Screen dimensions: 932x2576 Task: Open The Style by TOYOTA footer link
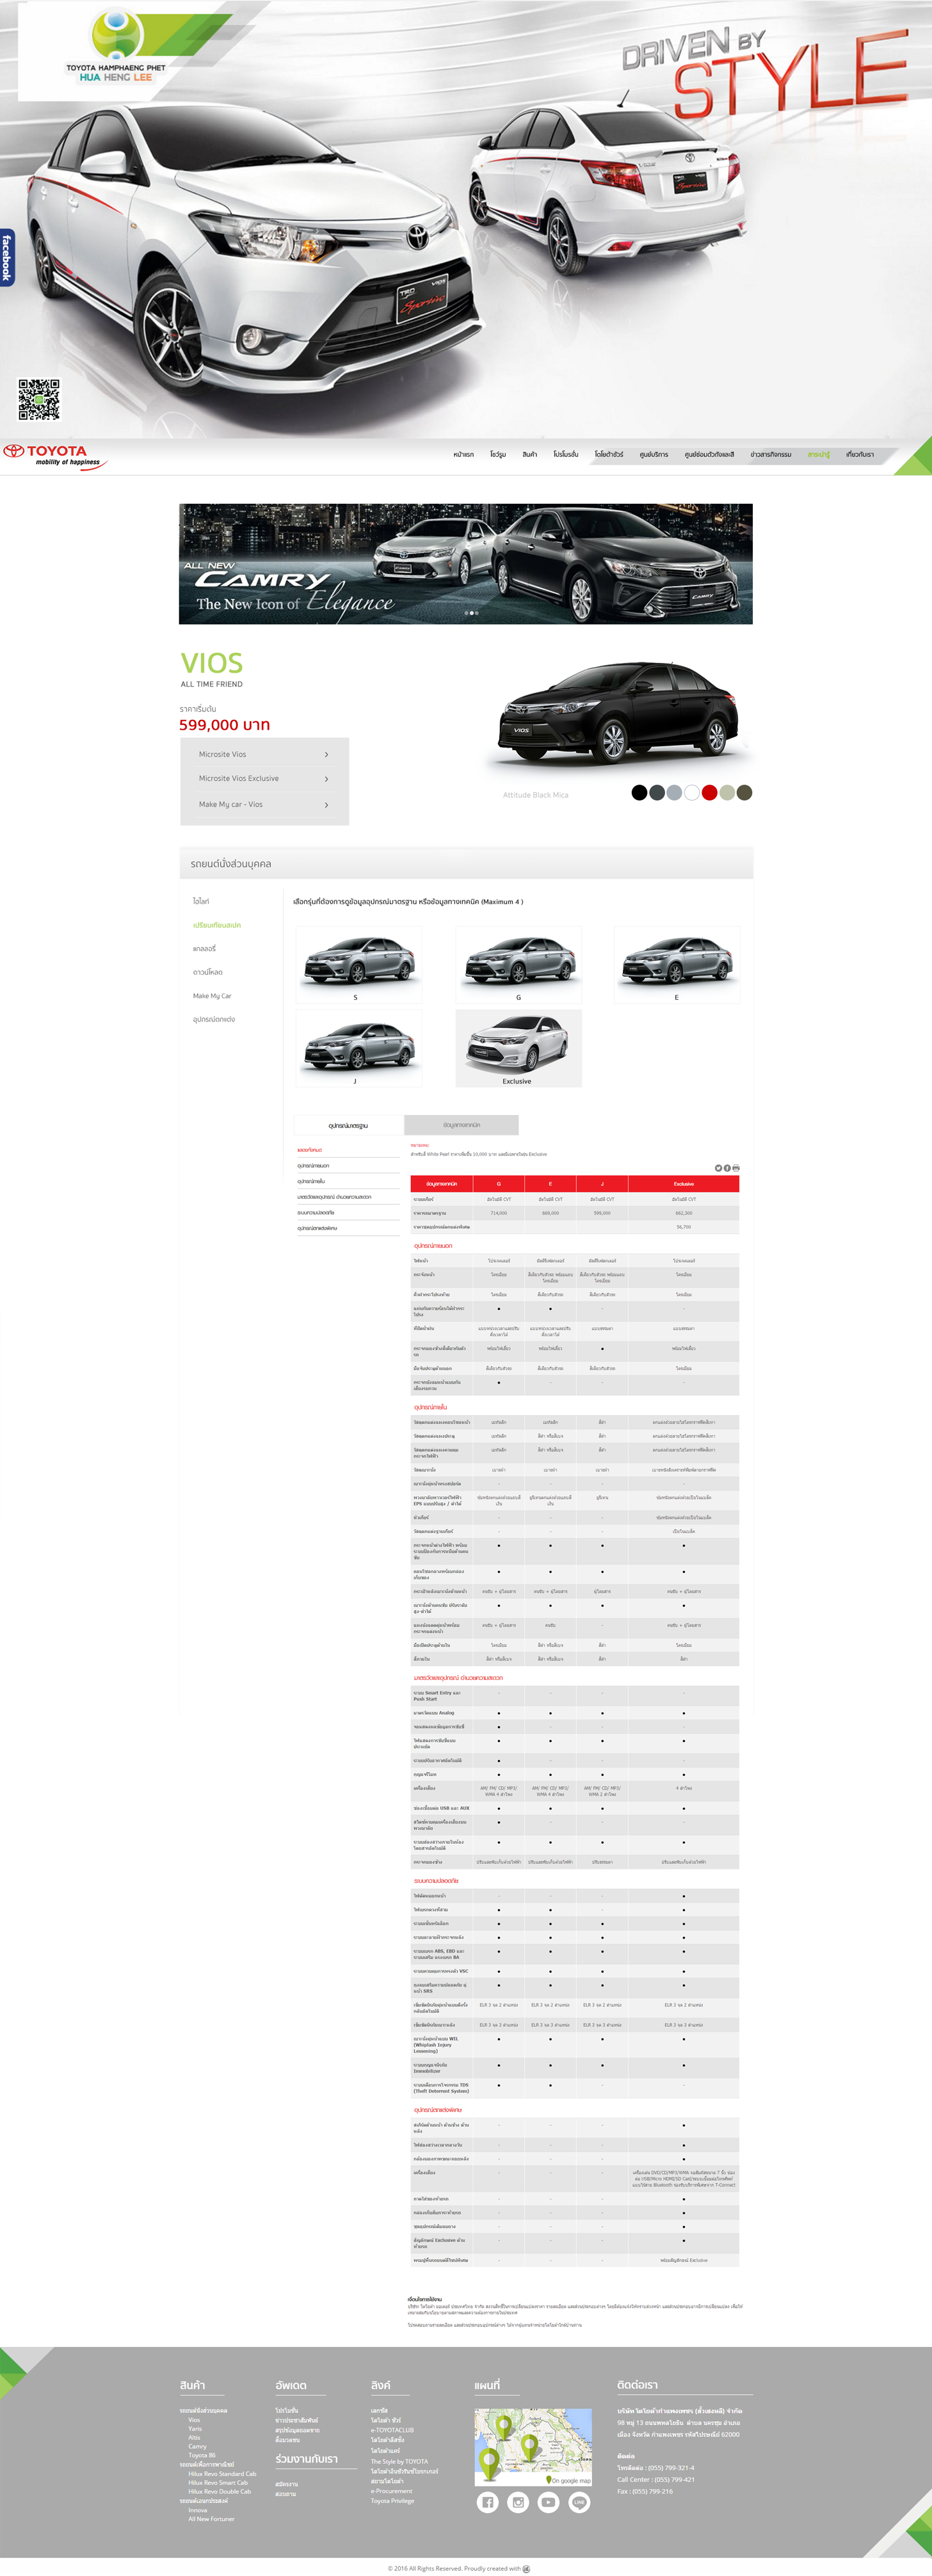click(x=399, y=2461)
